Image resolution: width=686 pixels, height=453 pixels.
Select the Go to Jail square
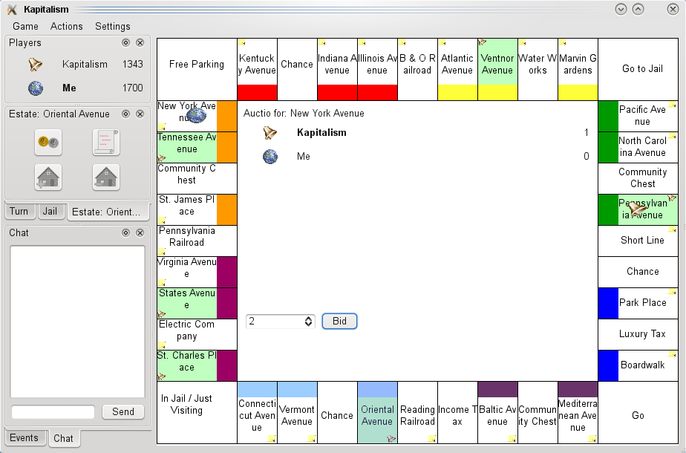click(x=638, y=69)
